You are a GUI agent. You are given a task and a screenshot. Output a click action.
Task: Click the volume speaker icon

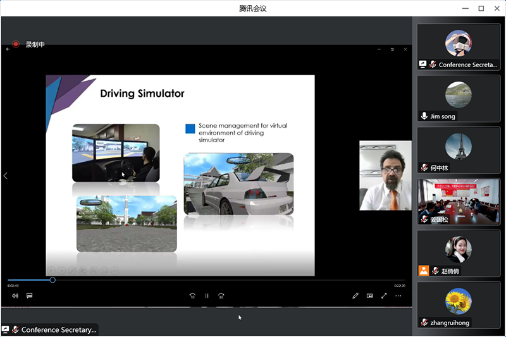pyautogui.click(x=15, y=296)
